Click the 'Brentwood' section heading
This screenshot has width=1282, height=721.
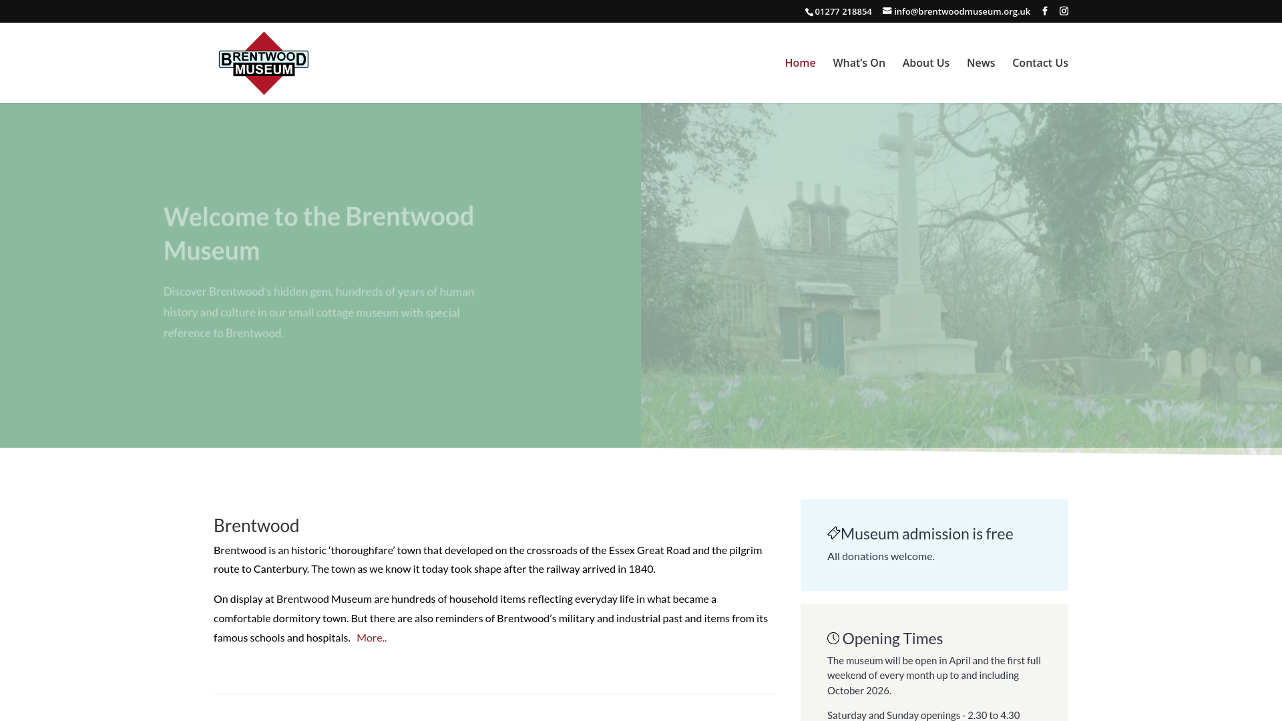click(256, 525)
